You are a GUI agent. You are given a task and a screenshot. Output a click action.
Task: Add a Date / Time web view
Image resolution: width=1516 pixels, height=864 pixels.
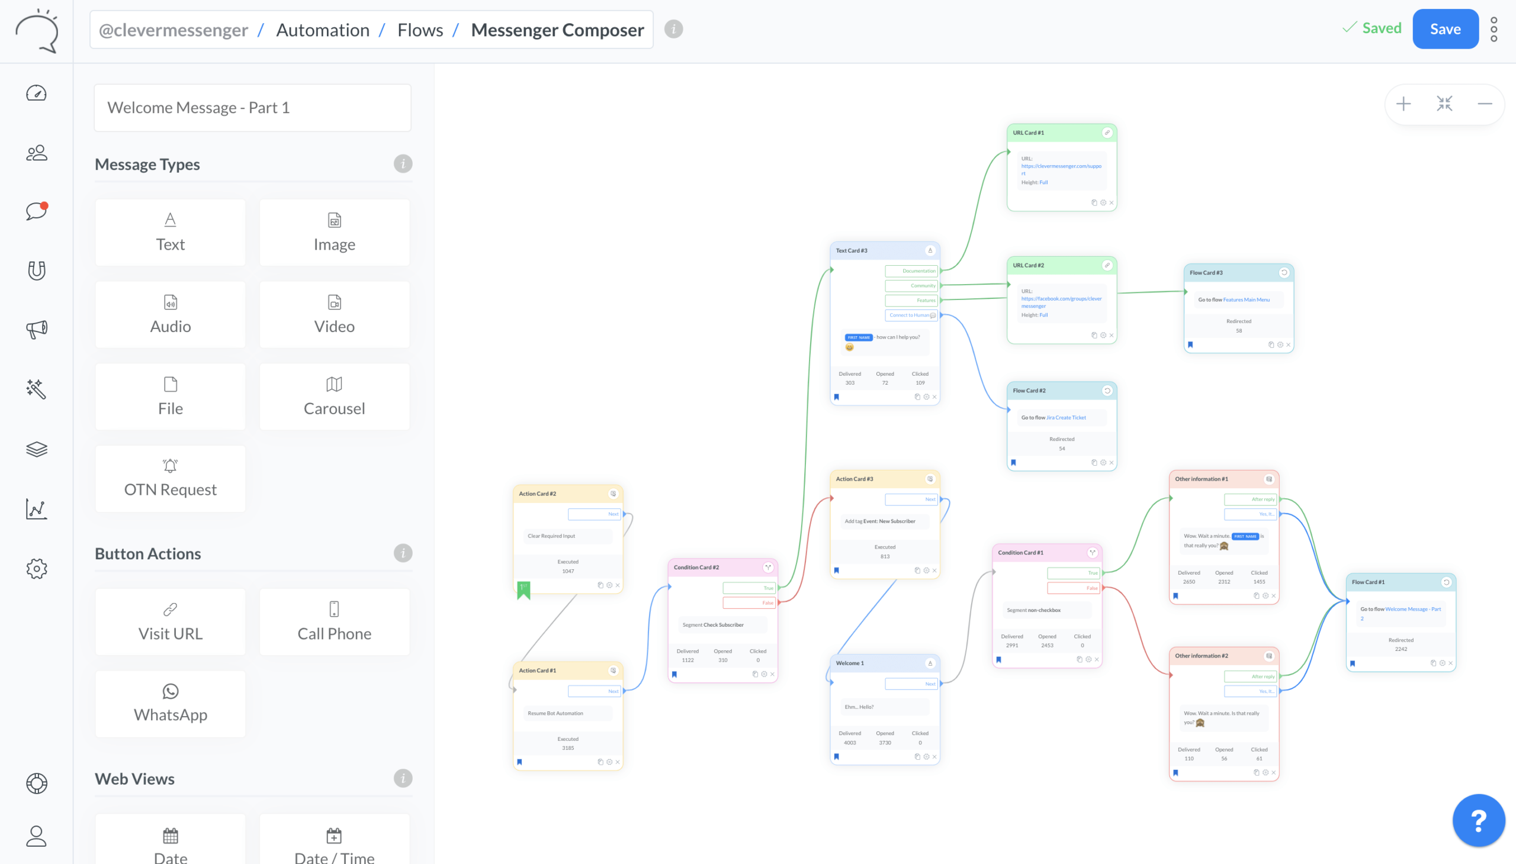[x=335, y=839]
